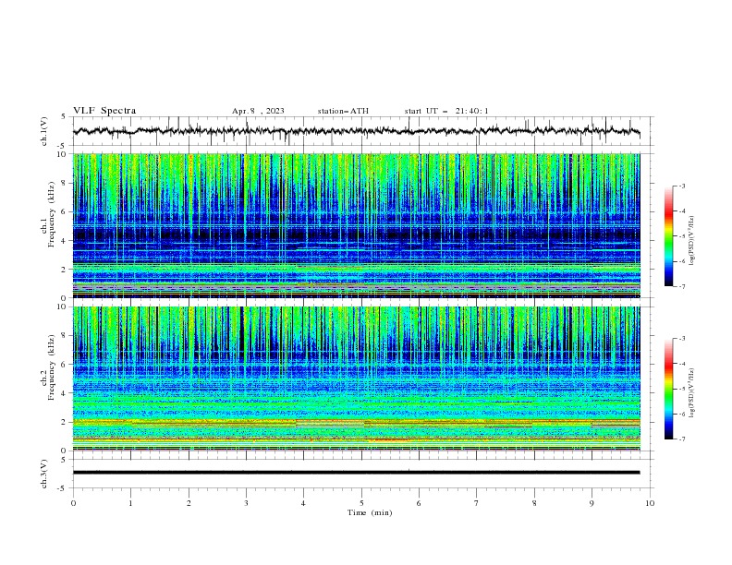The width and height of the screenshot is (732, 565).
Task: Click the "ch.1(V)" axis label
Action: 44,131
